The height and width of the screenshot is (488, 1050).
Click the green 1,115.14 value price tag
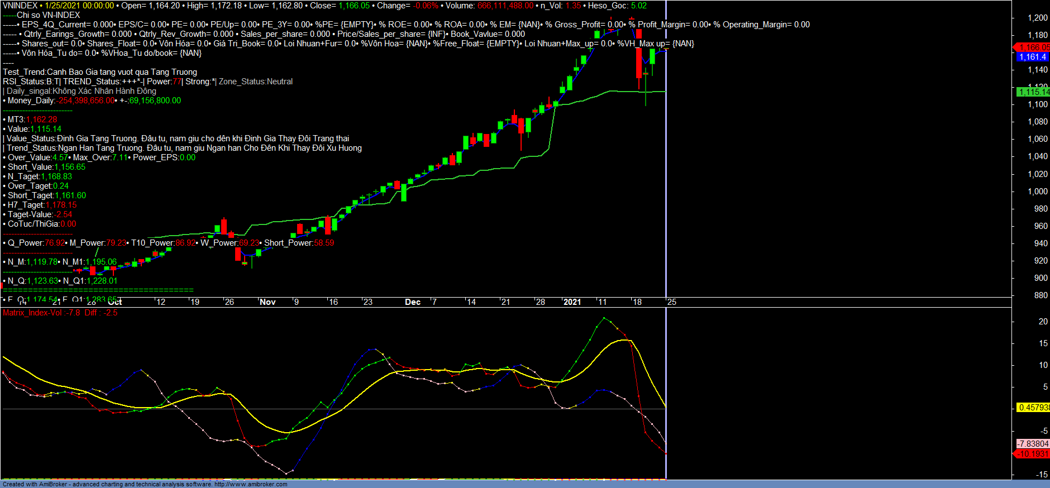tap(1033, 92)
